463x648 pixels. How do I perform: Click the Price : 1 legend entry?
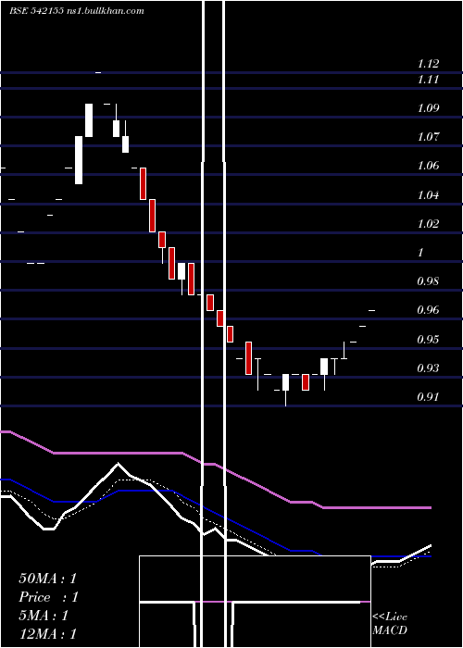(48, 597)
